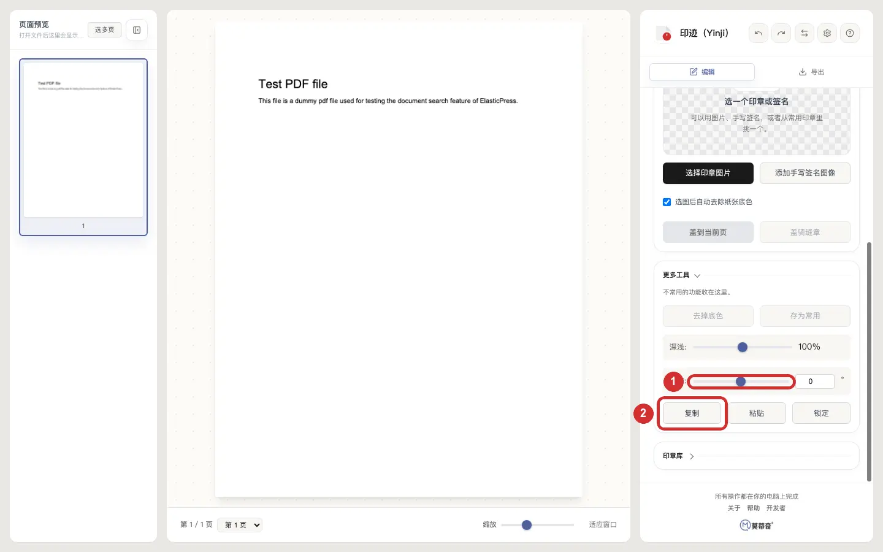
Task: Click the 深浅 opacity slider
Action: pos(743,347)
